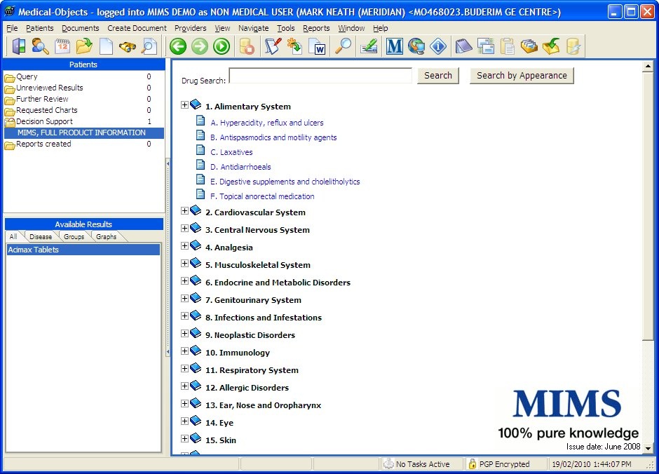
Task: Open Digestive supplements and cholelitholytics link
Action: [x=285, y=182]
